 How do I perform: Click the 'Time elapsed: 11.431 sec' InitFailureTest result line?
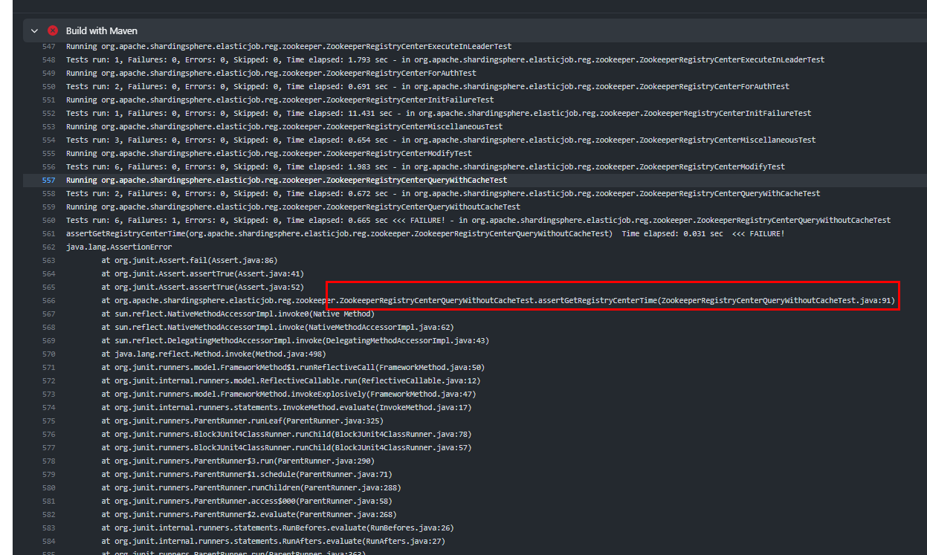coord(439,113)
